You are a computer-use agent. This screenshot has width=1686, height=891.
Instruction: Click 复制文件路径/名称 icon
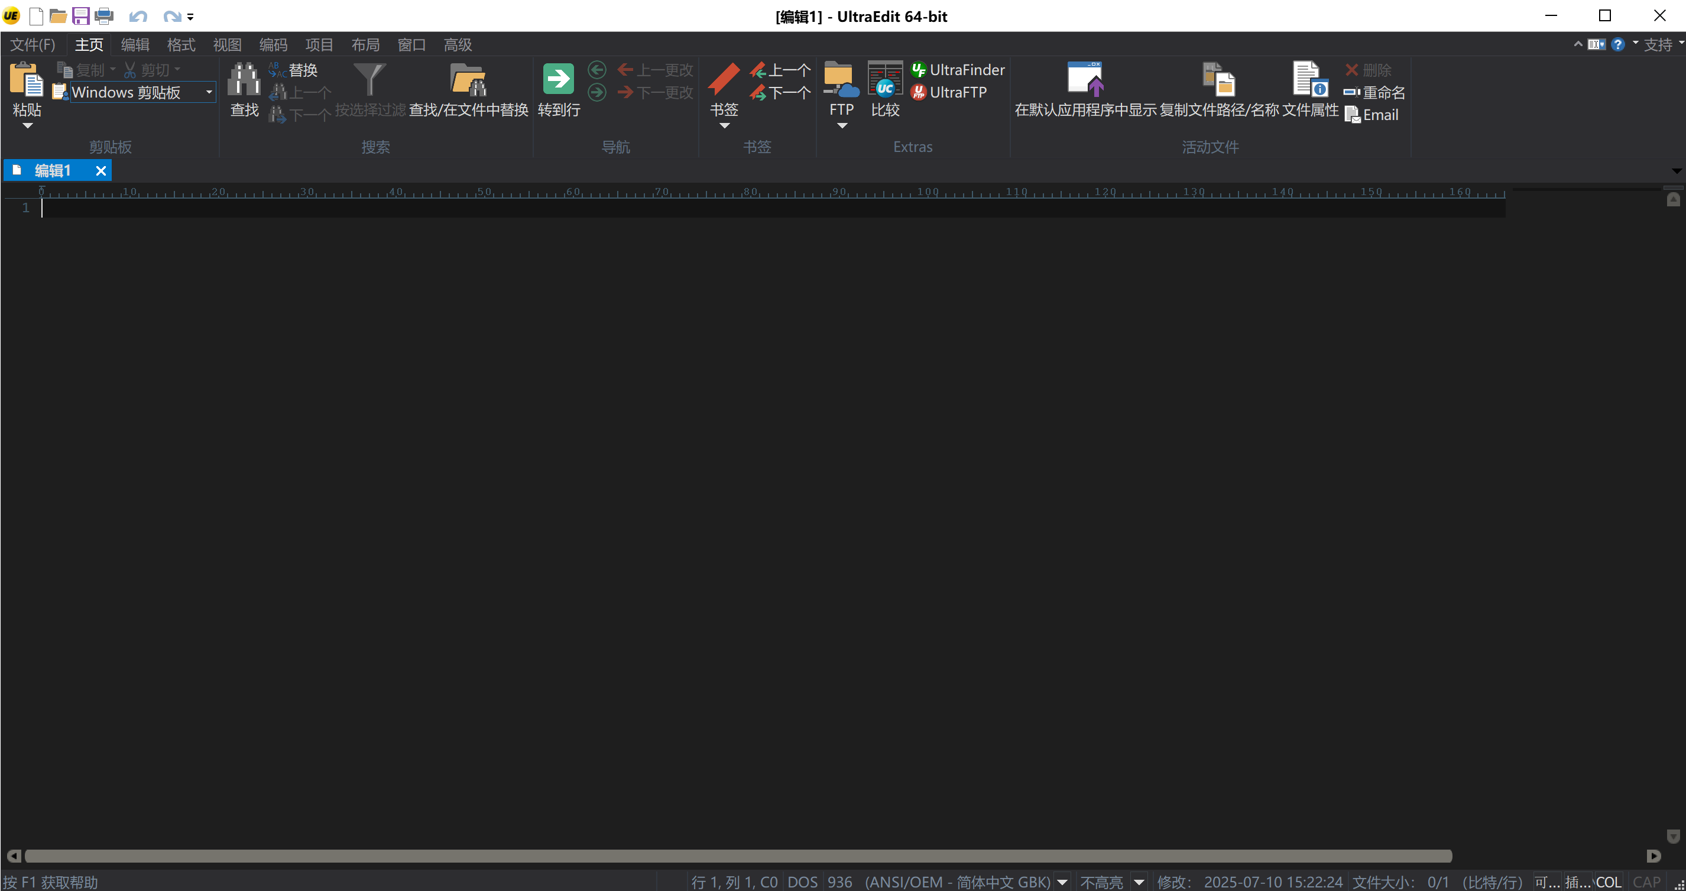tap(1219, 79)
